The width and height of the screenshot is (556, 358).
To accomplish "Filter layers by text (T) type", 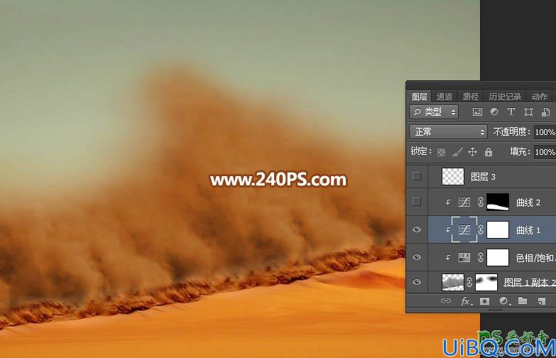I will (x=511, y=112).
